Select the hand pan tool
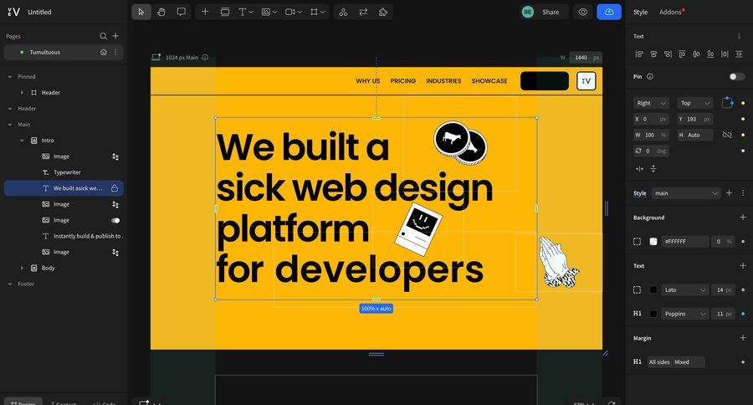This screenshot has height=405, width=753. [x=161, y=12]
